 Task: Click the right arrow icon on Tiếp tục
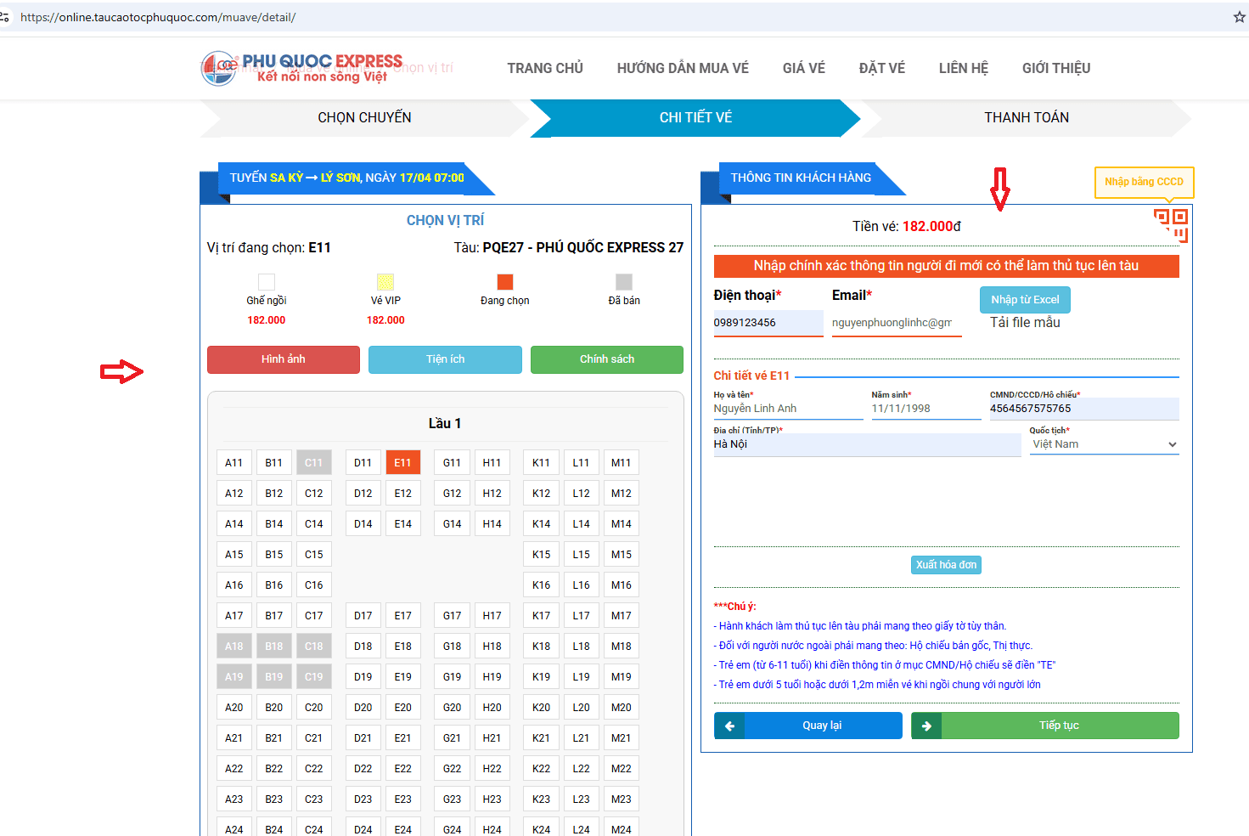(x=926, y=726)
